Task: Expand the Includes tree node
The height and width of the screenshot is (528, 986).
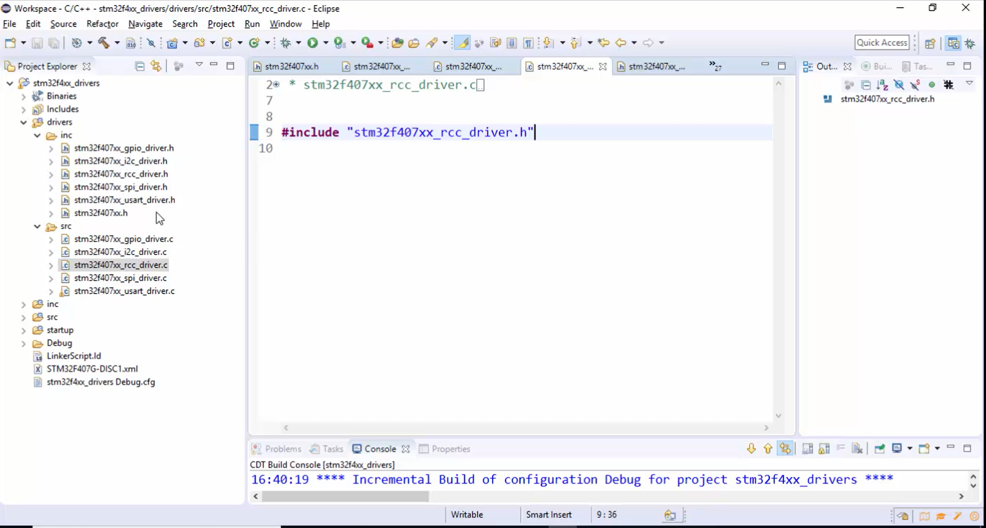Action: click(x=23, y=109)
